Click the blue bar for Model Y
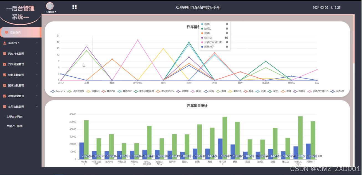 click(81, 151)
